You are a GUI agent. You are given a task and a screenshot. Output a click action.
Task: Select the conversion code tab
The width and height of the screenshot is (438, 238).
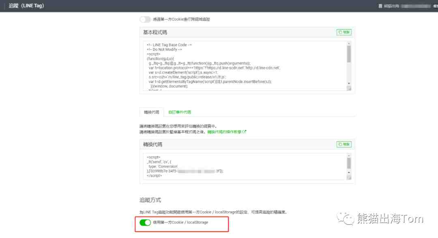151,112
